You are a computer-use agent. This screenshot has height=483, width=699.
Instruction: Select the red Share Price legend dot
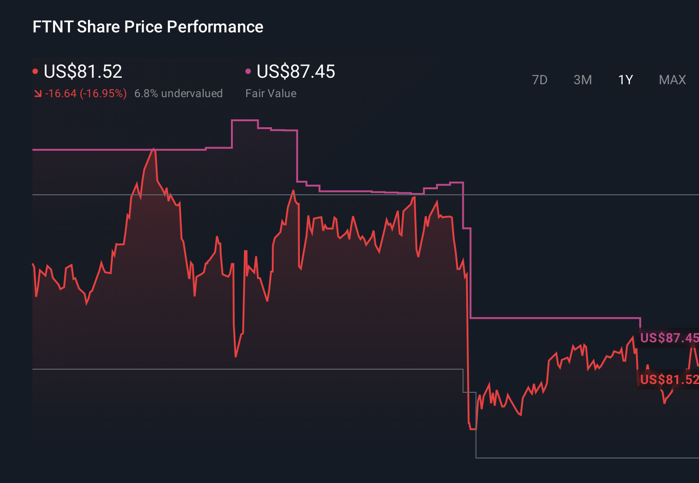pyautogui.click(x=35, y=71)
